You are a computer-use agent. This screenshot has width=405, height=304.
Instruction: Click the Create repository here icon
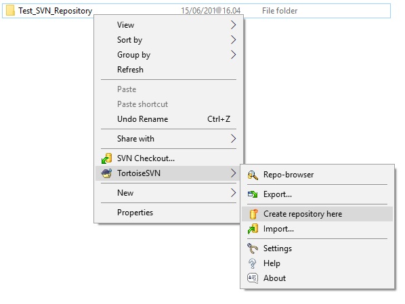(253, 214)
